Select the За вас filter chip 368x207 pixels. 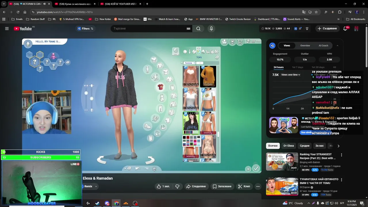click(x=319, y=146)
